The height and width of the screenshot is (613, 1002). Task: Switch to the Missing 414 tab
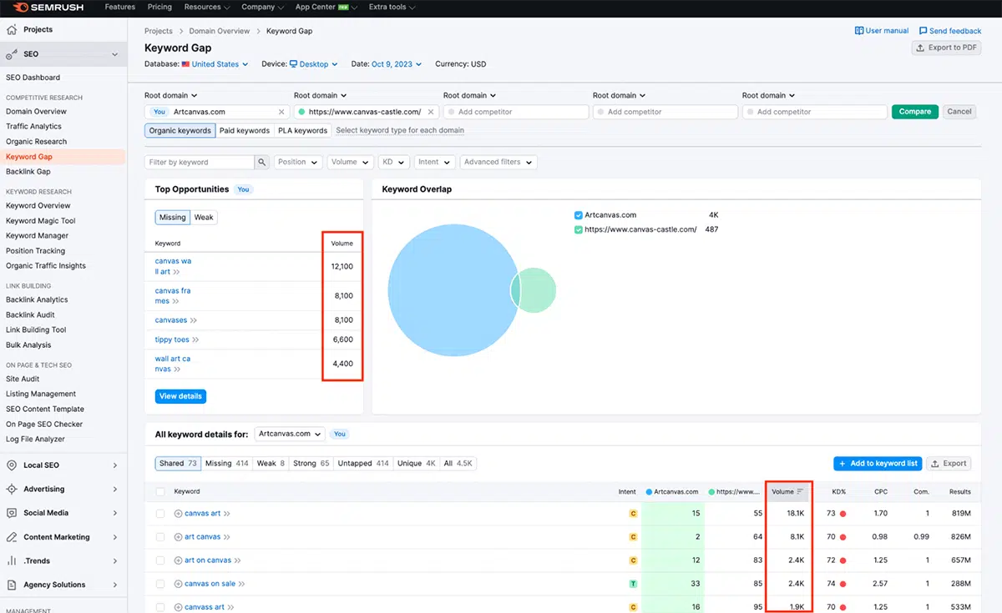tap(225, 463)
